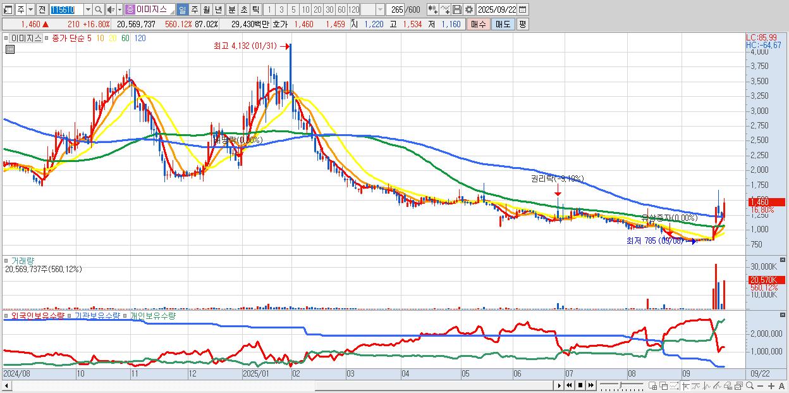Choose interval 120 button
This screenshot has width=789, height=393.
coord(353,9)
